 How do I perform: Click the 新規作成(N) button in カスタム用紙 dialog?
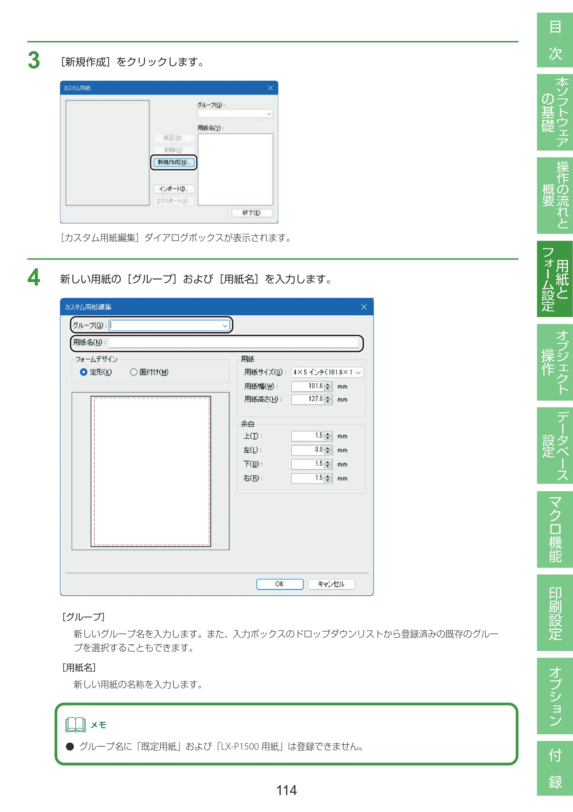174,162
